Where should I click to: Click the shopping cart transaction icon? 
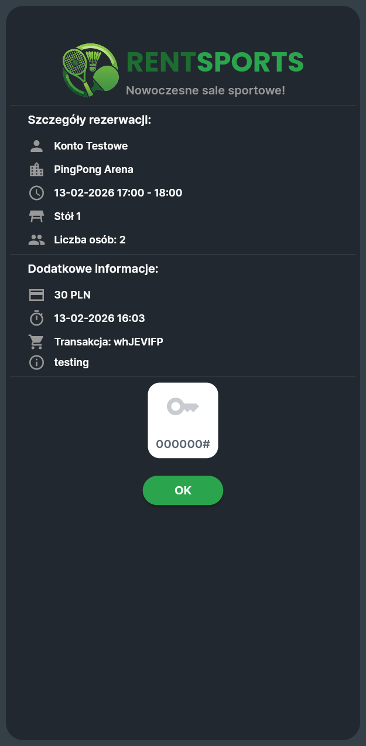[37, 342]
